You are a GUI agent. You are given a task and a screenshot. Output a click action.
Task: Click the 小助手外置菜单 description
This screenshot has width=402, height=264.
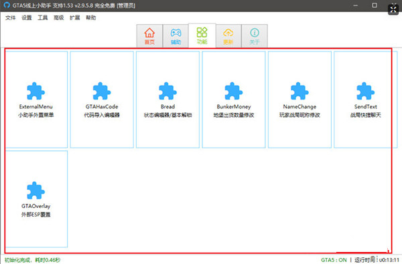(x=36, y=115)
